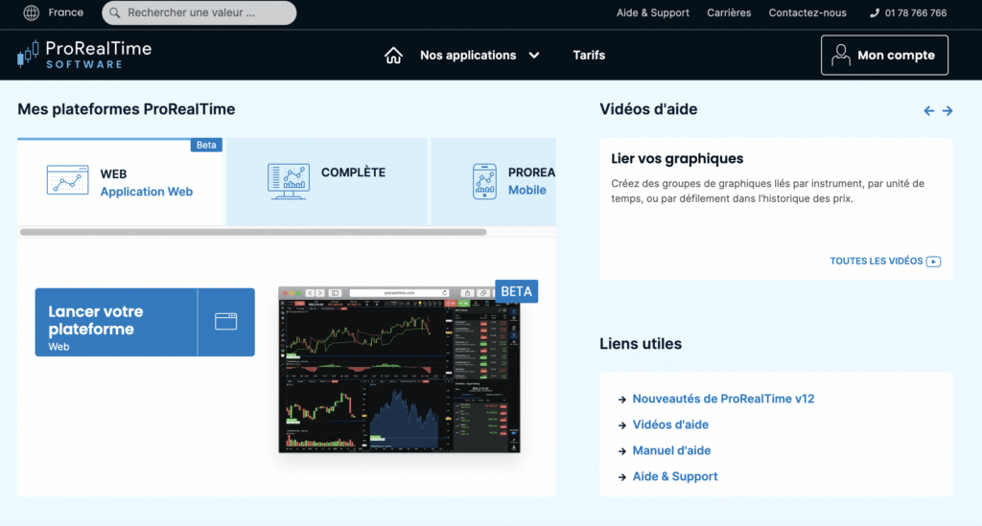Open Nouveautés de ProRealTime v12 link
This screenshot has height=526, width=982.
(723, 399)
